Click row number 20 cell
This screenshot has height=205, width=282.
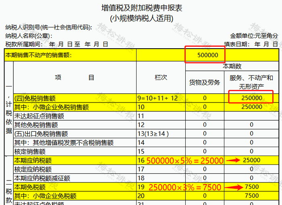point(161,196)
